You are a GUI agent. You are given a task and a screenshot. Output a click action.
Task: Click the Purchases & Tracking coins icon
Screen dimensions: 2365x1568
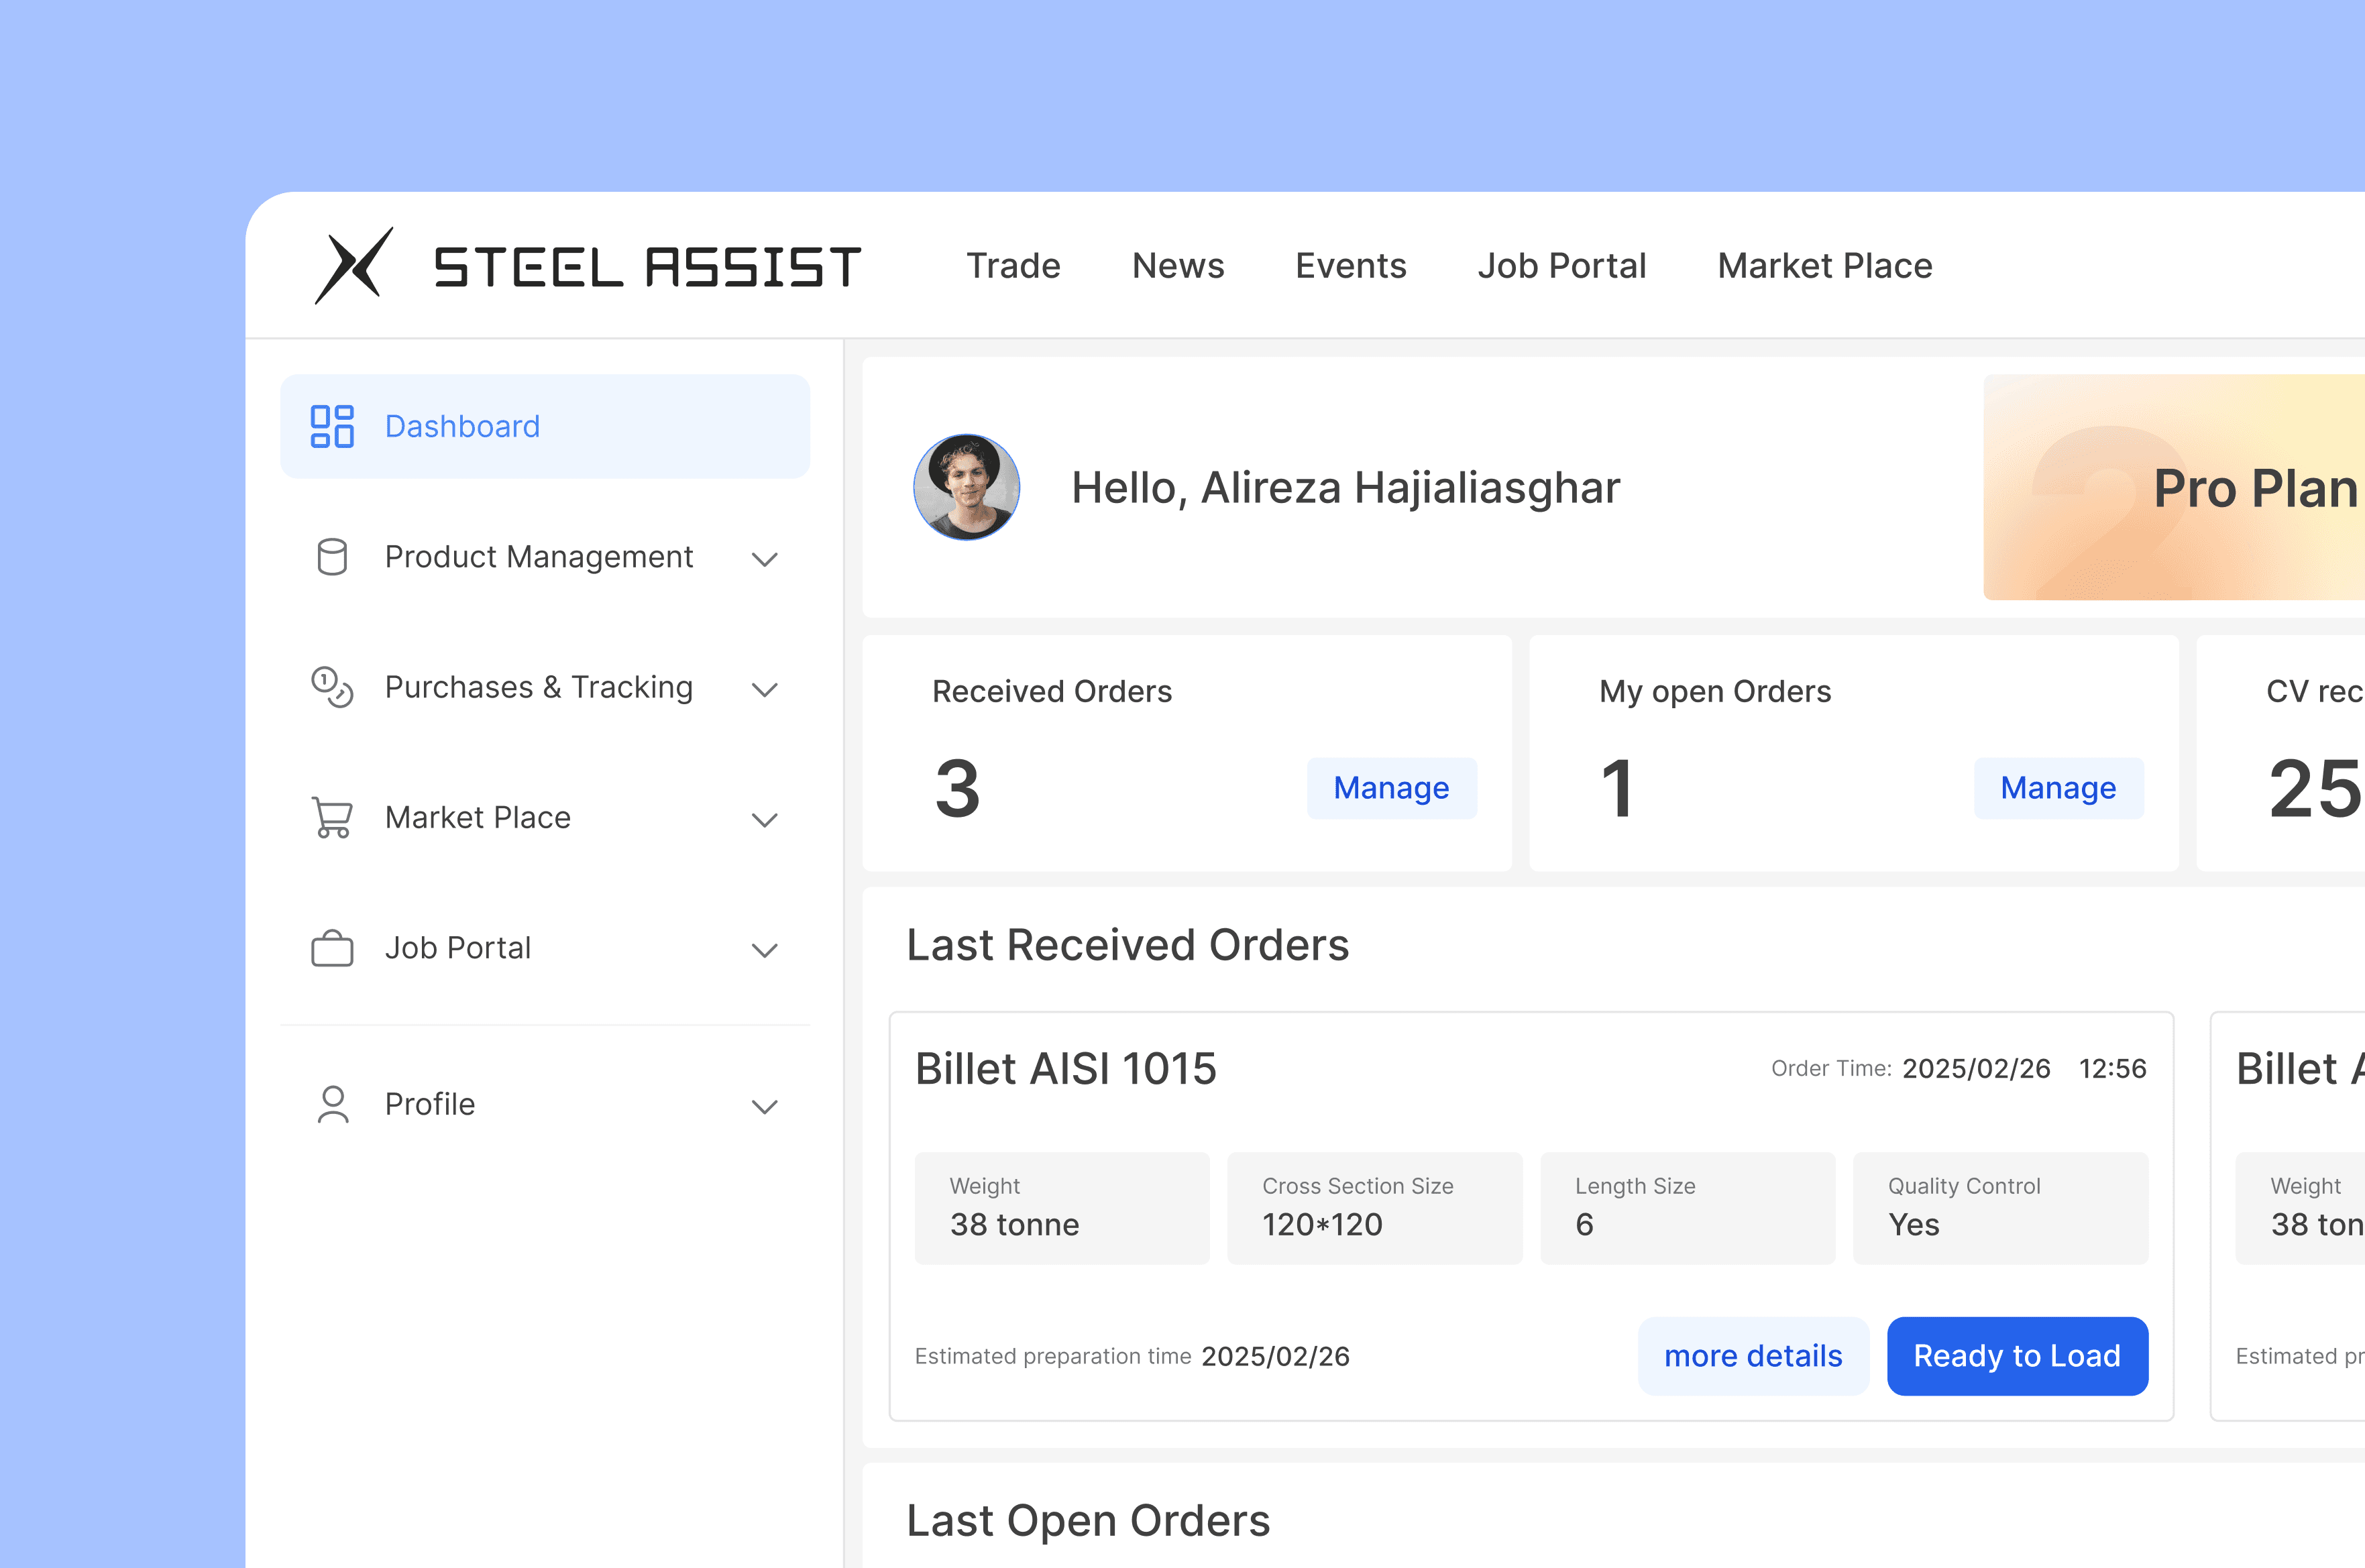click(x=332, y=687)
